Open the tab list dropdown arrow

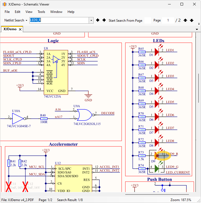tap(197, 29)
